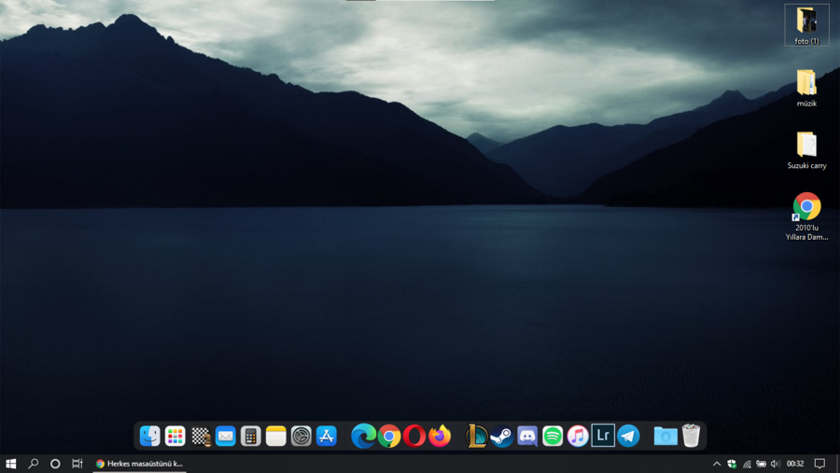
Task: Open Finder from the dock
Action: [x=149, y=436]
